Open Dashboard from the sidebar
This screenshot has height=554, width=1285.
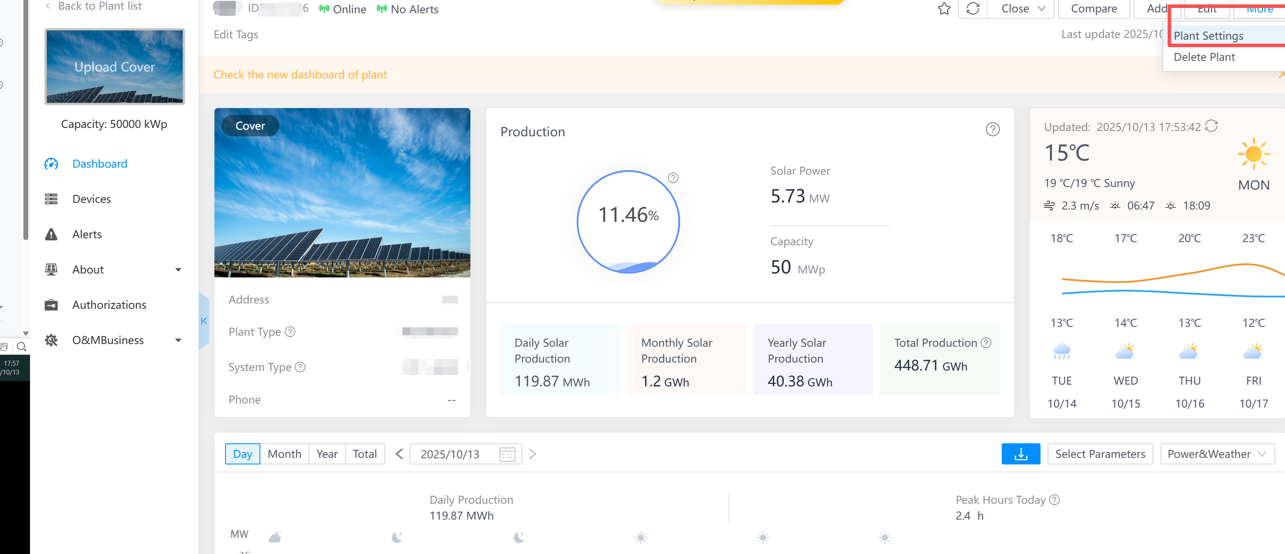(x=99, y=164)
